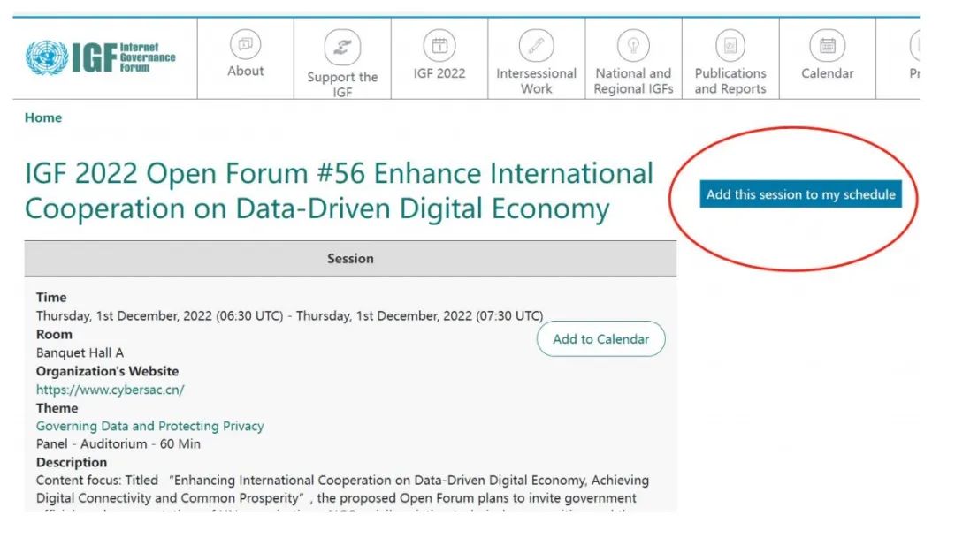Click Panel - Auditorium - 60 Min text
This screenshot has height=538, width=955.
pos(118,443)
